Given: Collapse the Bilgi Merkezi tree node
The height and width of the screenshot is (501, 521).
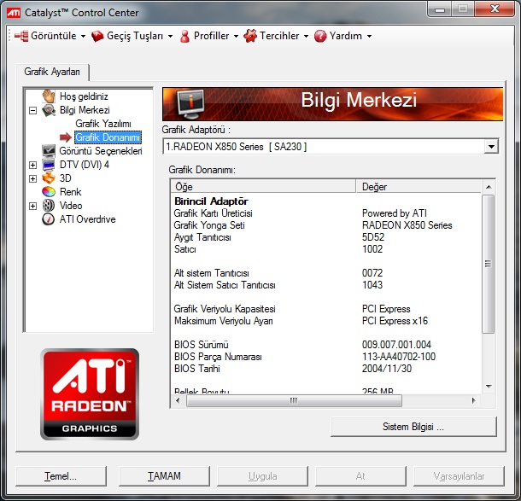Looking at the screenshot, I should 33,110.
